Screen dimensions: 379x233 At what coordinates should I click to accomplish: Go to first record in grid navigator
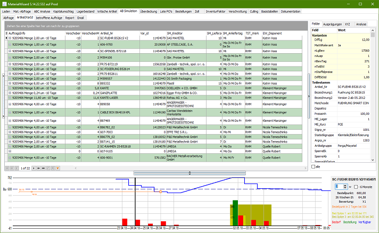7,168
